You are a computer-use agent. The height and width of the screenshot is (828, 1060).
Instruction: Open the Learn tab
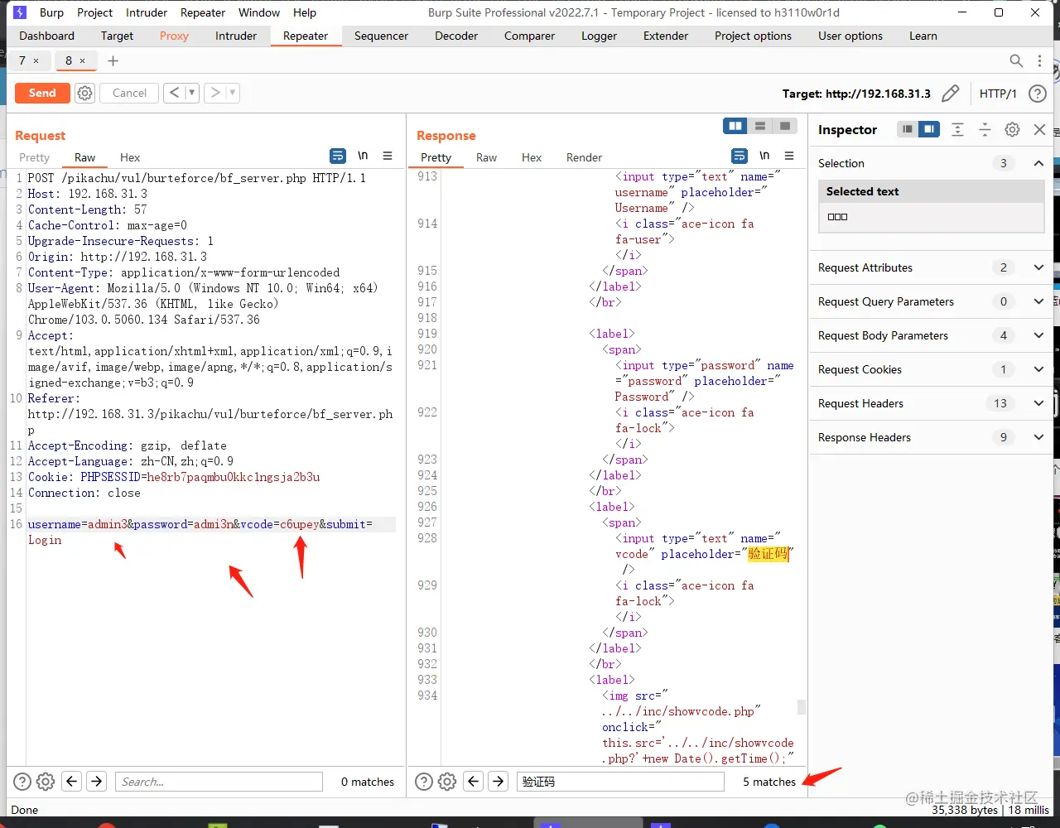923,36
